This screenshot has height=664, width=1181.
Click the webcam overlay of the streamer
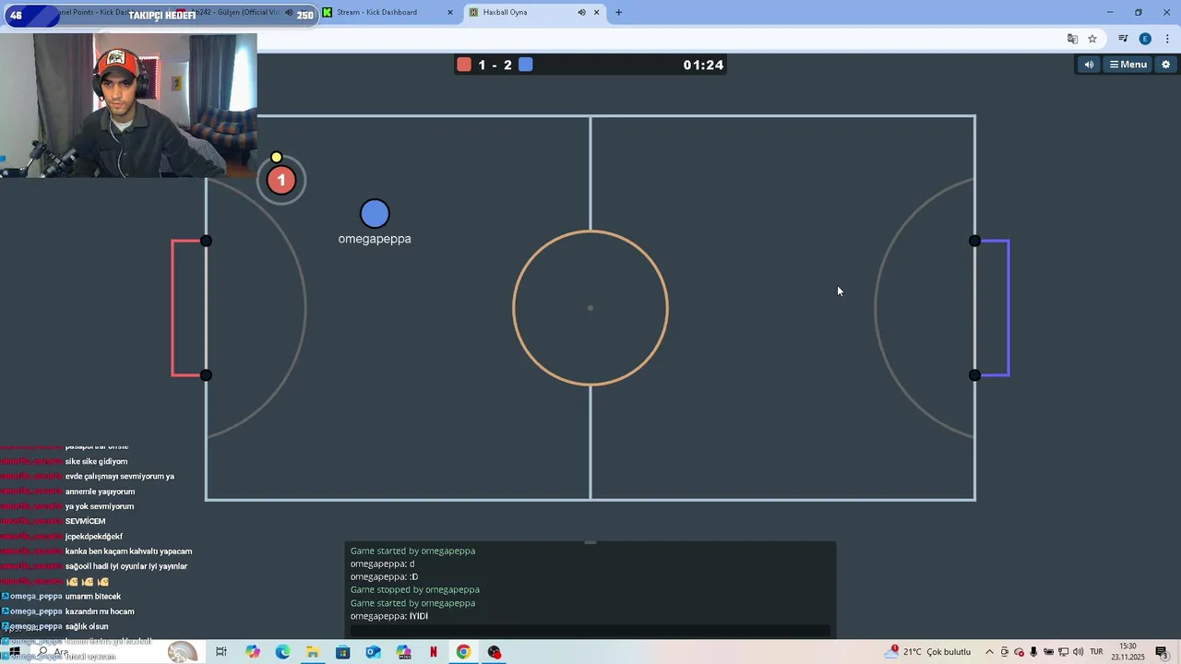point(128,105)
